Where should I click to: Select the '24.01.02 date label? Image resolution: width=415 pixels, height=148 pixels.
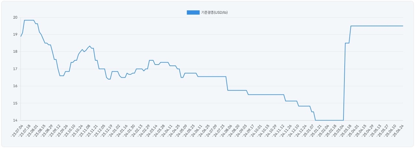click(x=114, y=131)
